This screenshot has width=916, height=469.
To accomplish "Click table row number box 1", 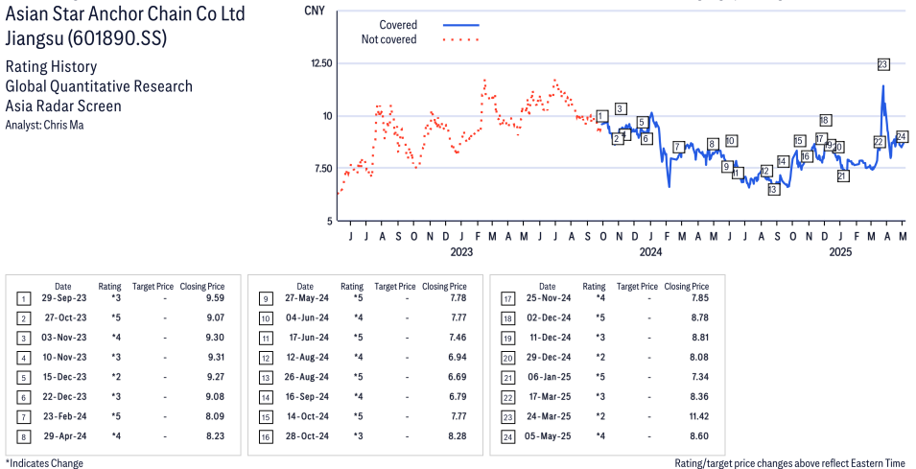I will point(23,299).
